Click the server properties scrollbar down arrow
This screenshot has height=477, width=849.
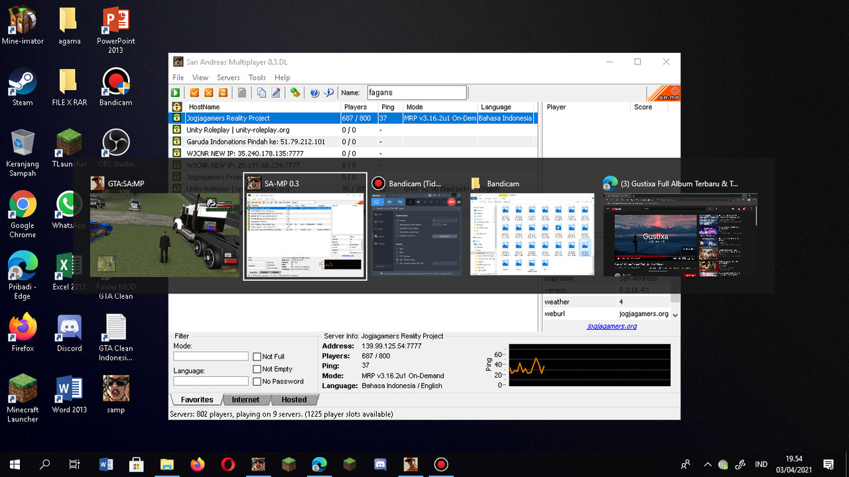pyautogui.click(x=675, y=315)
